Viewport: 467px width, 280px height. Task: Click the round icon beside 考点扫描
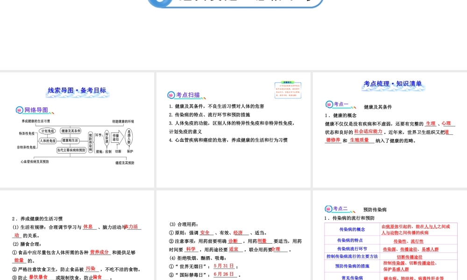(x=171, y=95)
